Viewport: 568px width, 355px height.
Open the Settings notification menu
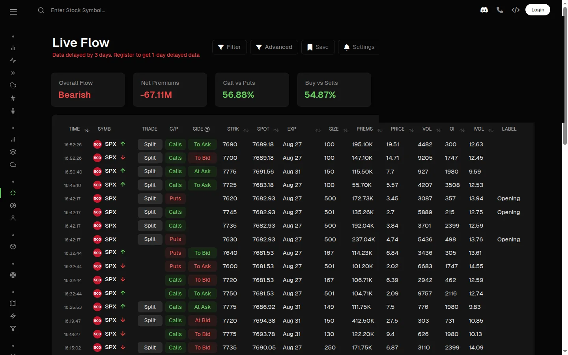[359, 47]
